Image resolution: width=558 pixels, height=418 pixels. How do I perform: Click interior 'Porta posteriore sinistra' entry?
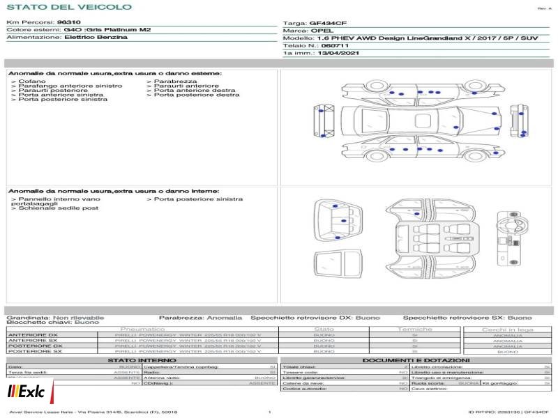[x=195, y=199]
